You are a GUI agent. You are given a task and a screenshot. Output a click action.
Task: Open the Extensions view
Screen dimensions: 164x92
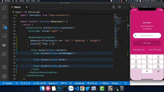point(4,54)
